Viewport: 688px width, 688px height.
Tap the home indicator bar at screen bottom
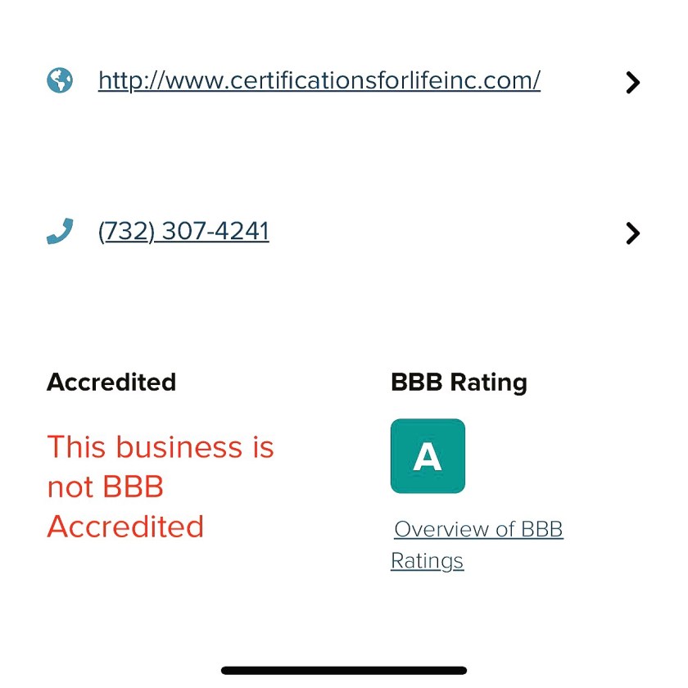pos(344,670)
